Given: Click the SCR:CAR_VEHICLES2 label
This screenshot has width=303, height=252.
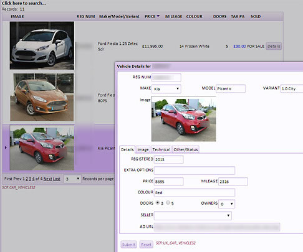Looking at the screenshot, I should pos(19,187).
